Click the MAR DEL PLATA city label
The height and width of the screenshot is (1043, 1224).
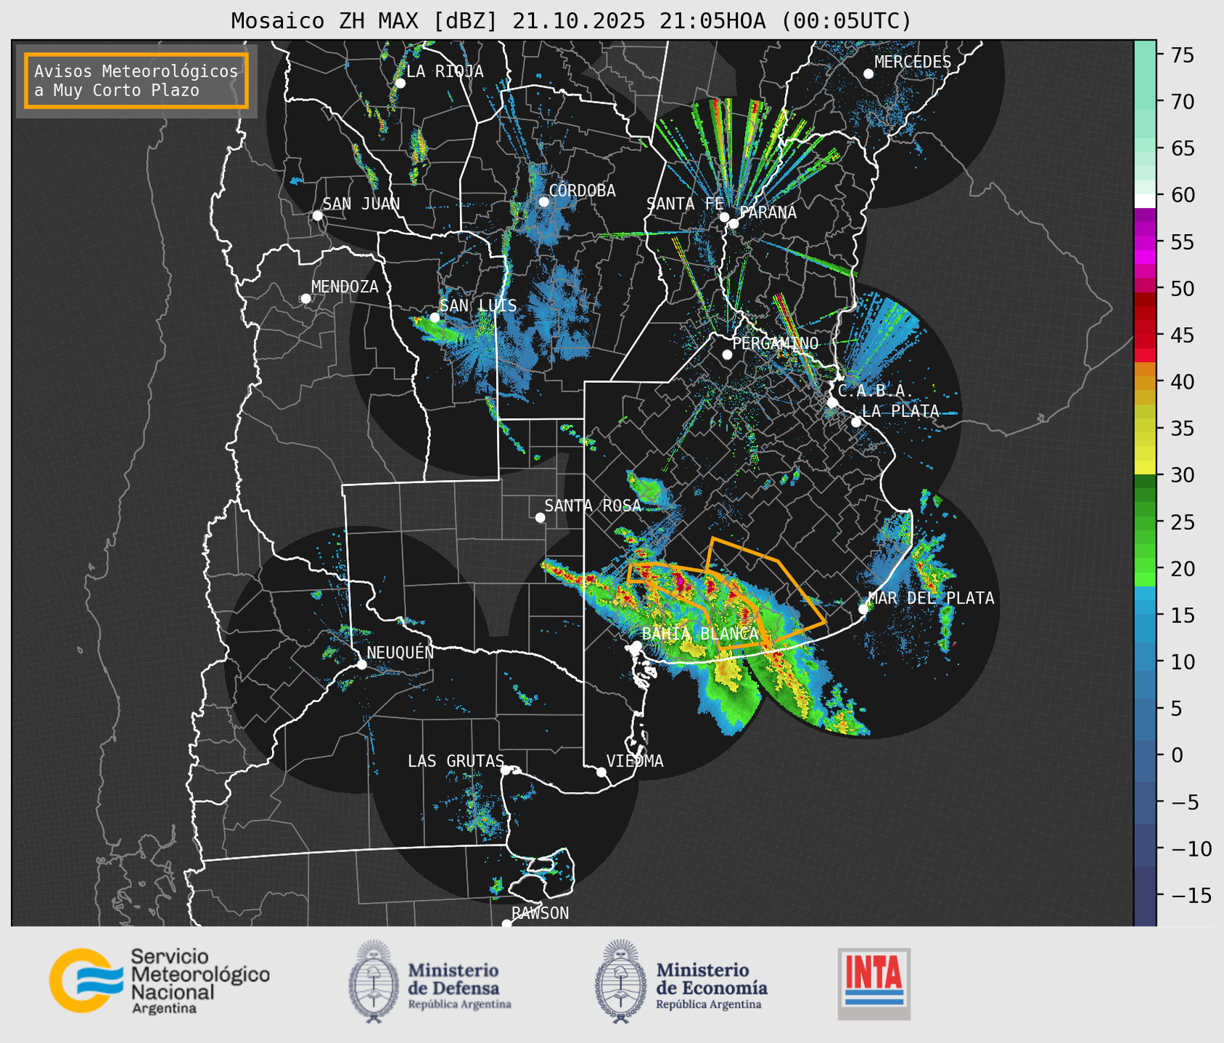tap(932, 598)
